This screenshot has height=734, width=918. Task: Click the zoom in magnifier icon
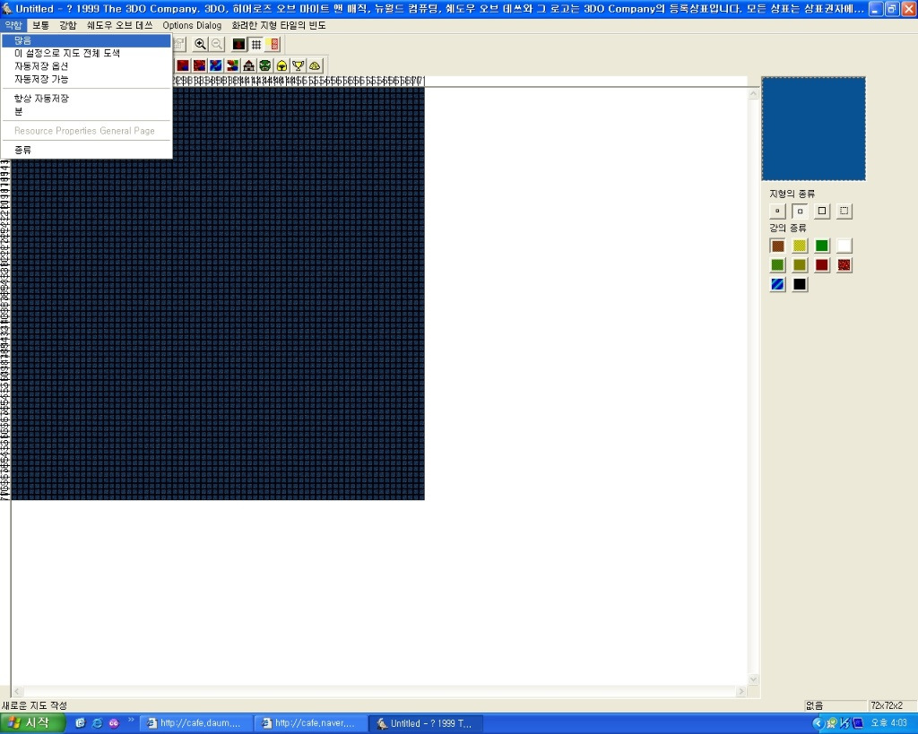(x=201, y=44)
